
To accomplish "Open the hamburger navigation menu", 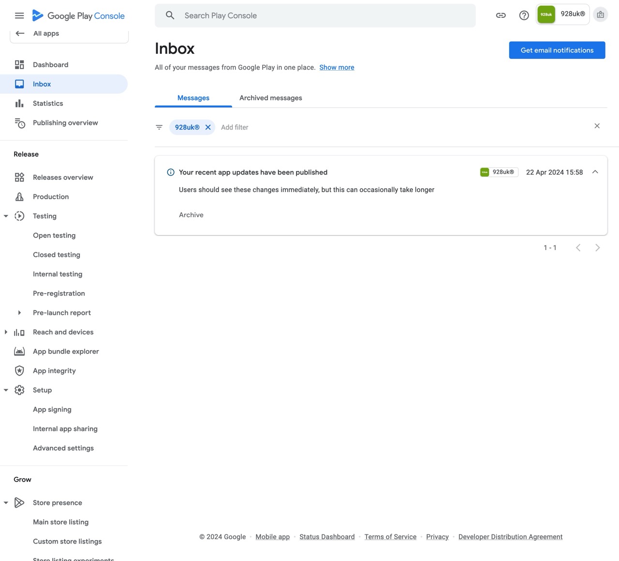I will [19, 15].
